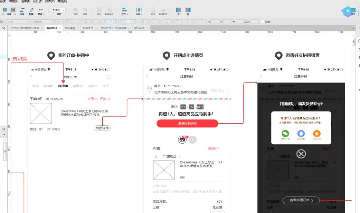Click search circle in 我的订单 header

pos(109,77)
